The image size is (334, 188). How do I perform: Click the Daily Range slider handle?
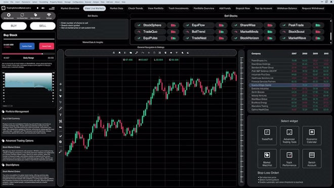coord(43,54)
